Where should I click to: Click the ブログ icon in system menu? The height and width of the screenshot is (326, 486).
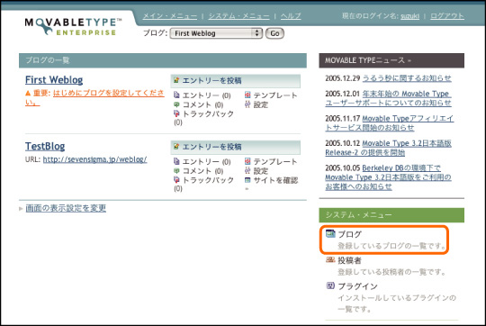[x=330, y=233]
